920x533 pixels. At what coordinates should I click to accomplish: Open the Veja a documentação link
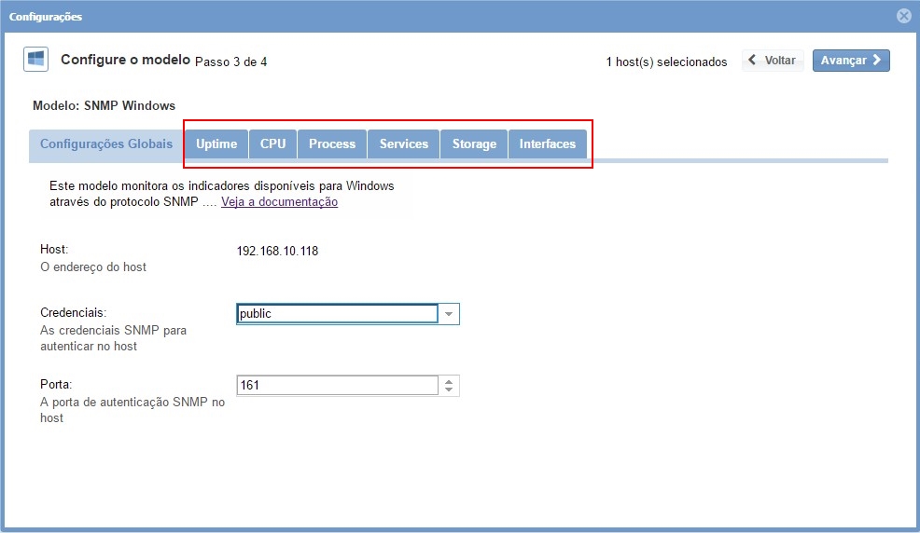(x=279, y=202)
